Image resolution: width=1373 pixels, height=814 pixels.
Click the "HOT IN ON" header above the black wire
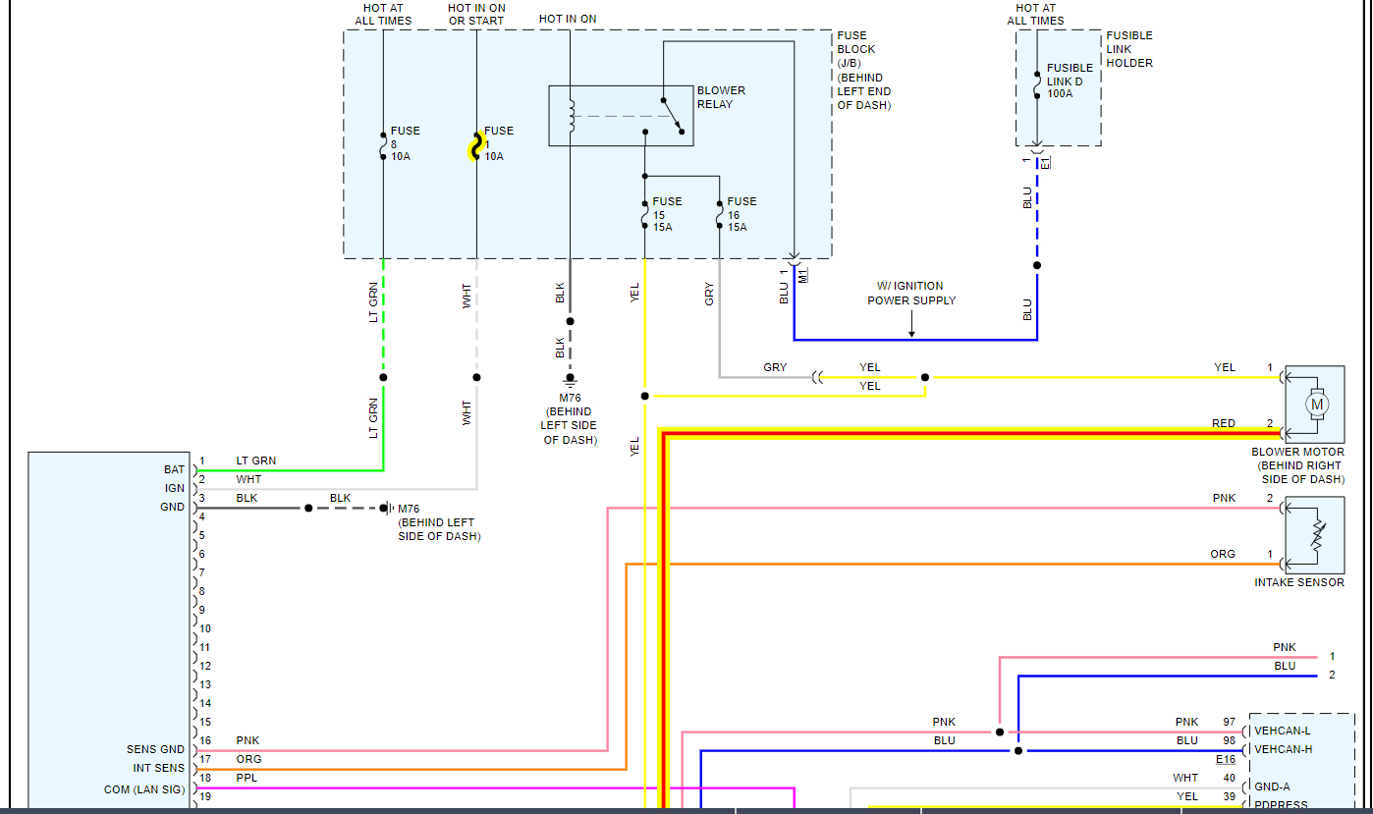568,19
